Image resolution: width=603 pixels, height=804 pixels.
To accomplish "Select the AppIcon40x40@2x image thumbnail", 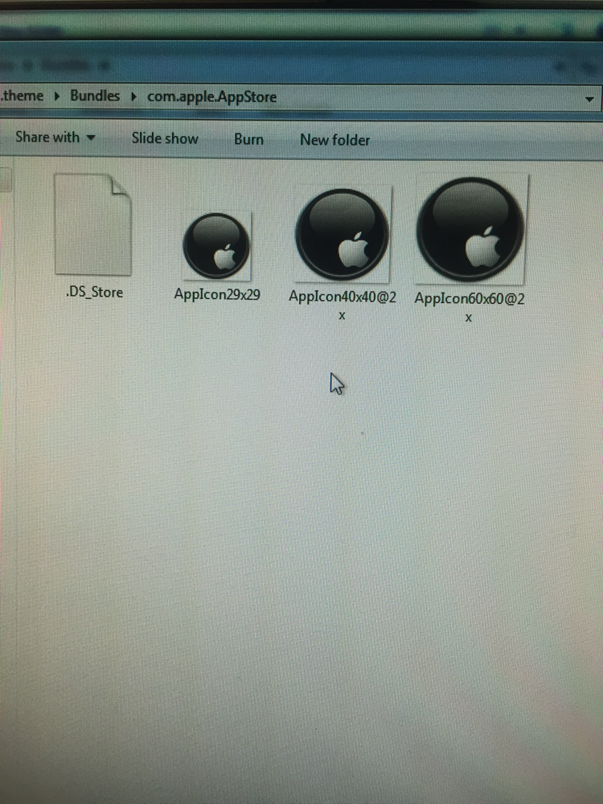I will point(342,234).
